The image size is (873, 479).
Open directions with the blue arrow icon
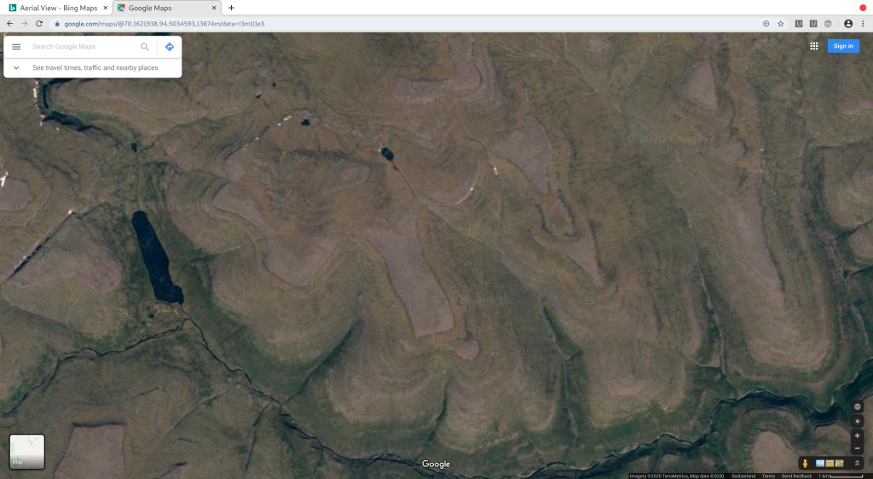170,47
